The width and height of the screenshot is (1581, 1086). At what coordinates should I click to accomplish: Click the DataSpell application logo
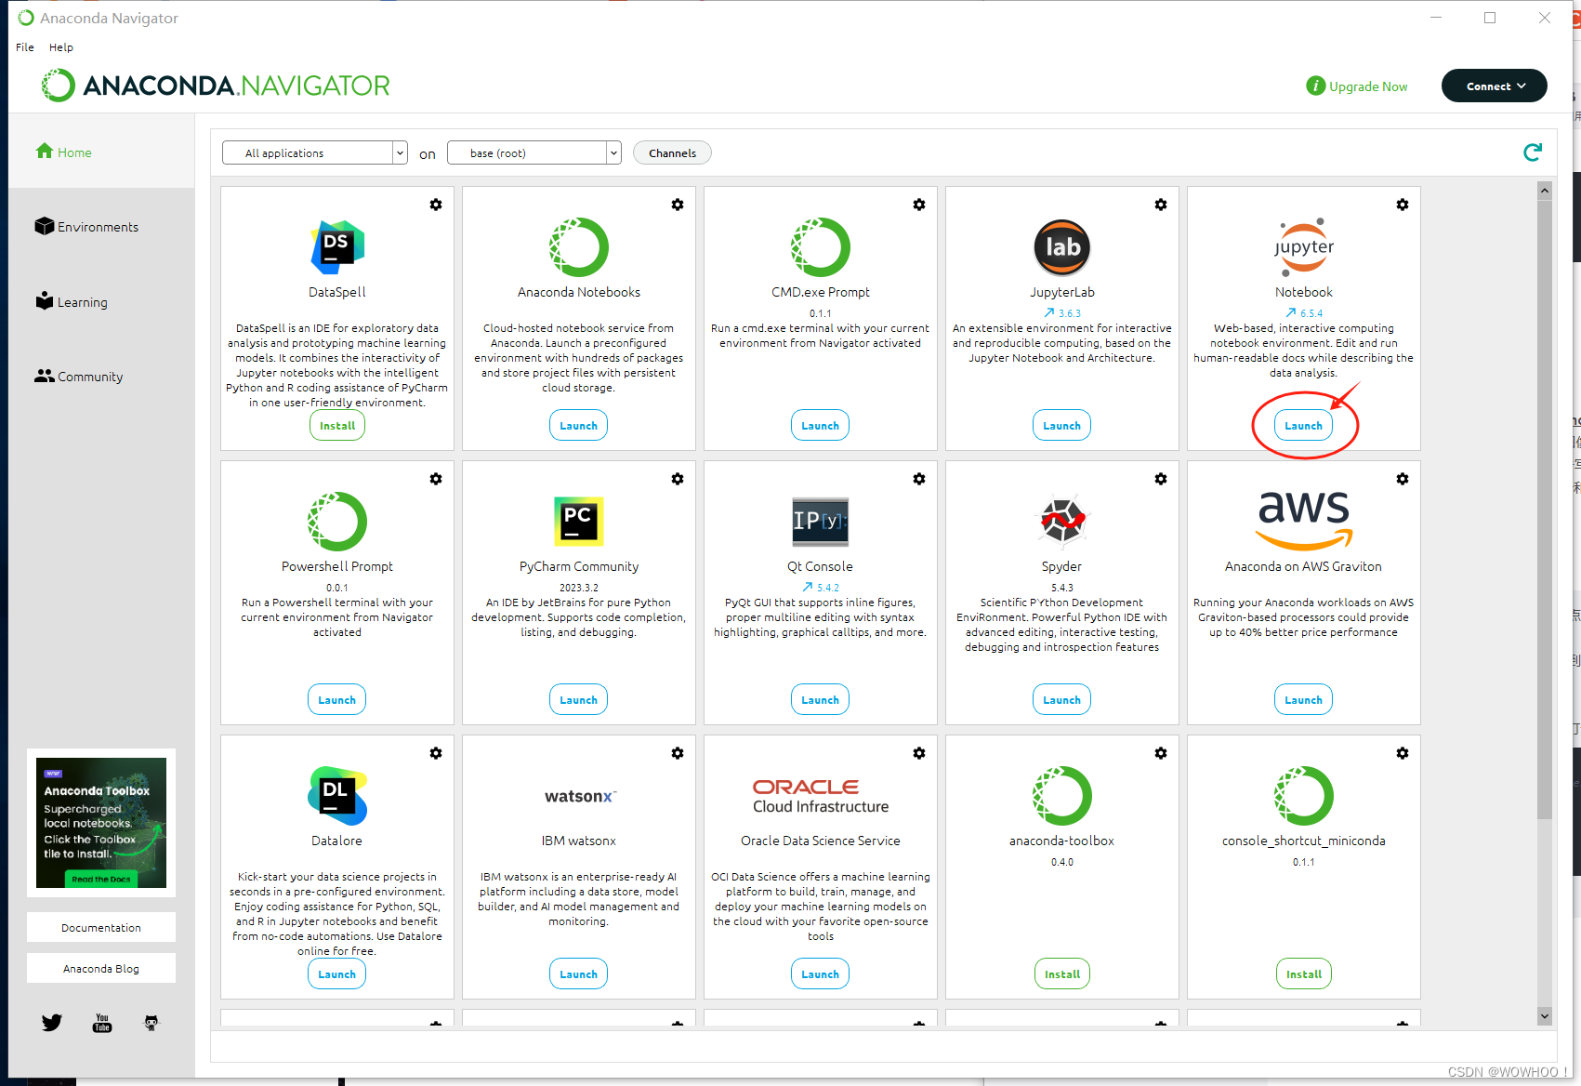[337, 247]
